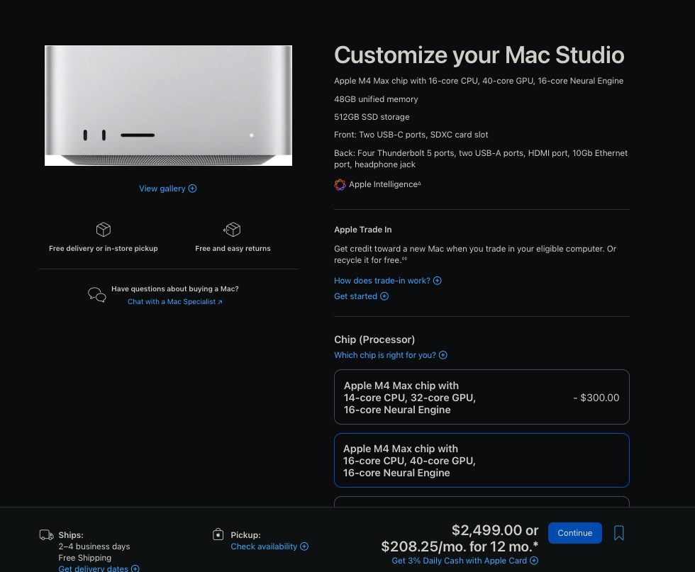Click the chat bubbles icon
695x572 pixels.
[96, 295]
